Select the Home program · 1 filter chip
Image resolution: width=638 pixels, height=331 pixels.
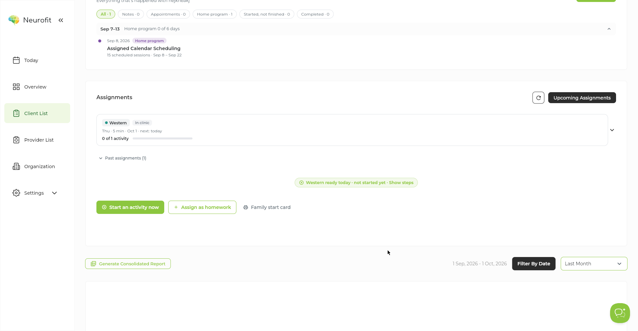(x=215, y=14)
